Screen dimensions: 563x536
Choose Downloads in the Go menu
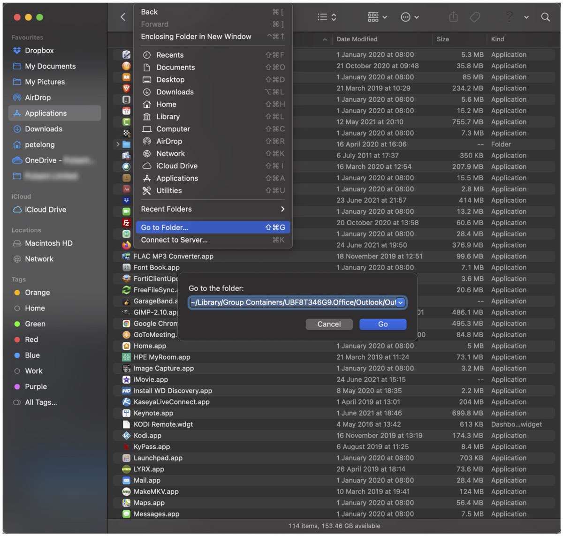tap(213, 92)
